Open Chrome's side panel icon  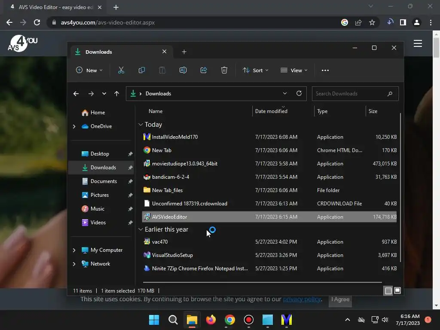[x=403, y=22]
